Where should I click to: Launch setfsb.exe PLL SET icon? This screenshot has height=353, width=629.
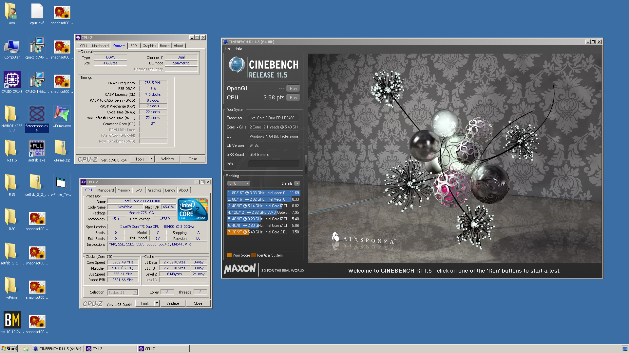click(37, 151)
